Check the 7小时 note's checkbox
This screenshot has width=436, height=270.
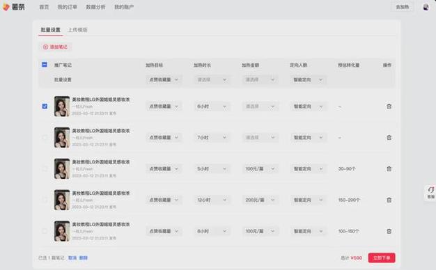(45, 138)
